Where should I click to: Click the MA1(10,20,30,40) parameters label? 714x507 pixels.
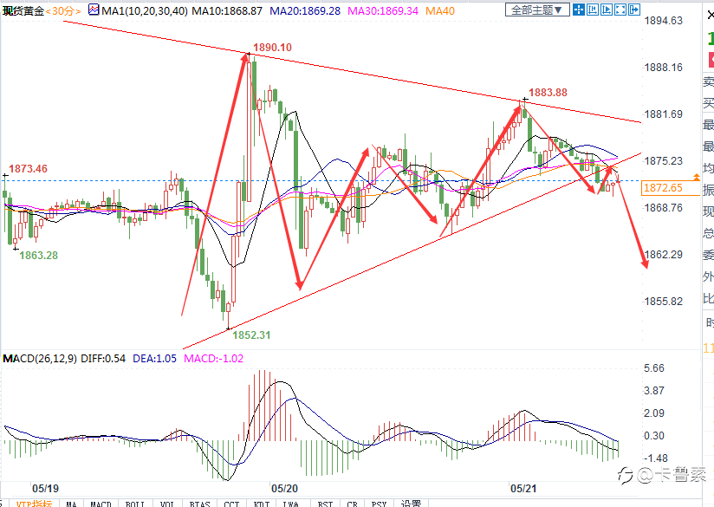(x=145, y=11)
